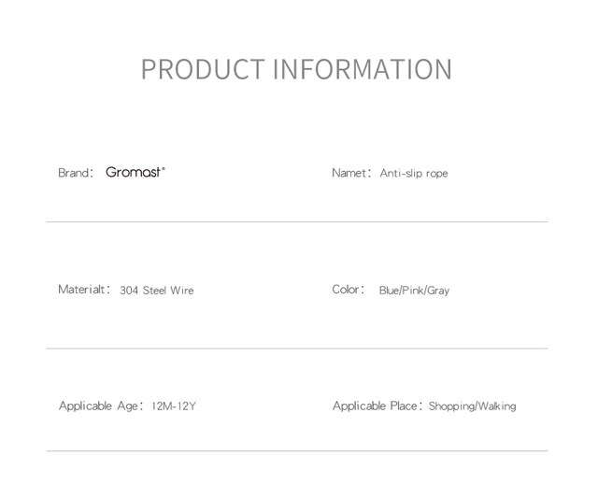Click the word "Gray" in color options

pos(438,291)
